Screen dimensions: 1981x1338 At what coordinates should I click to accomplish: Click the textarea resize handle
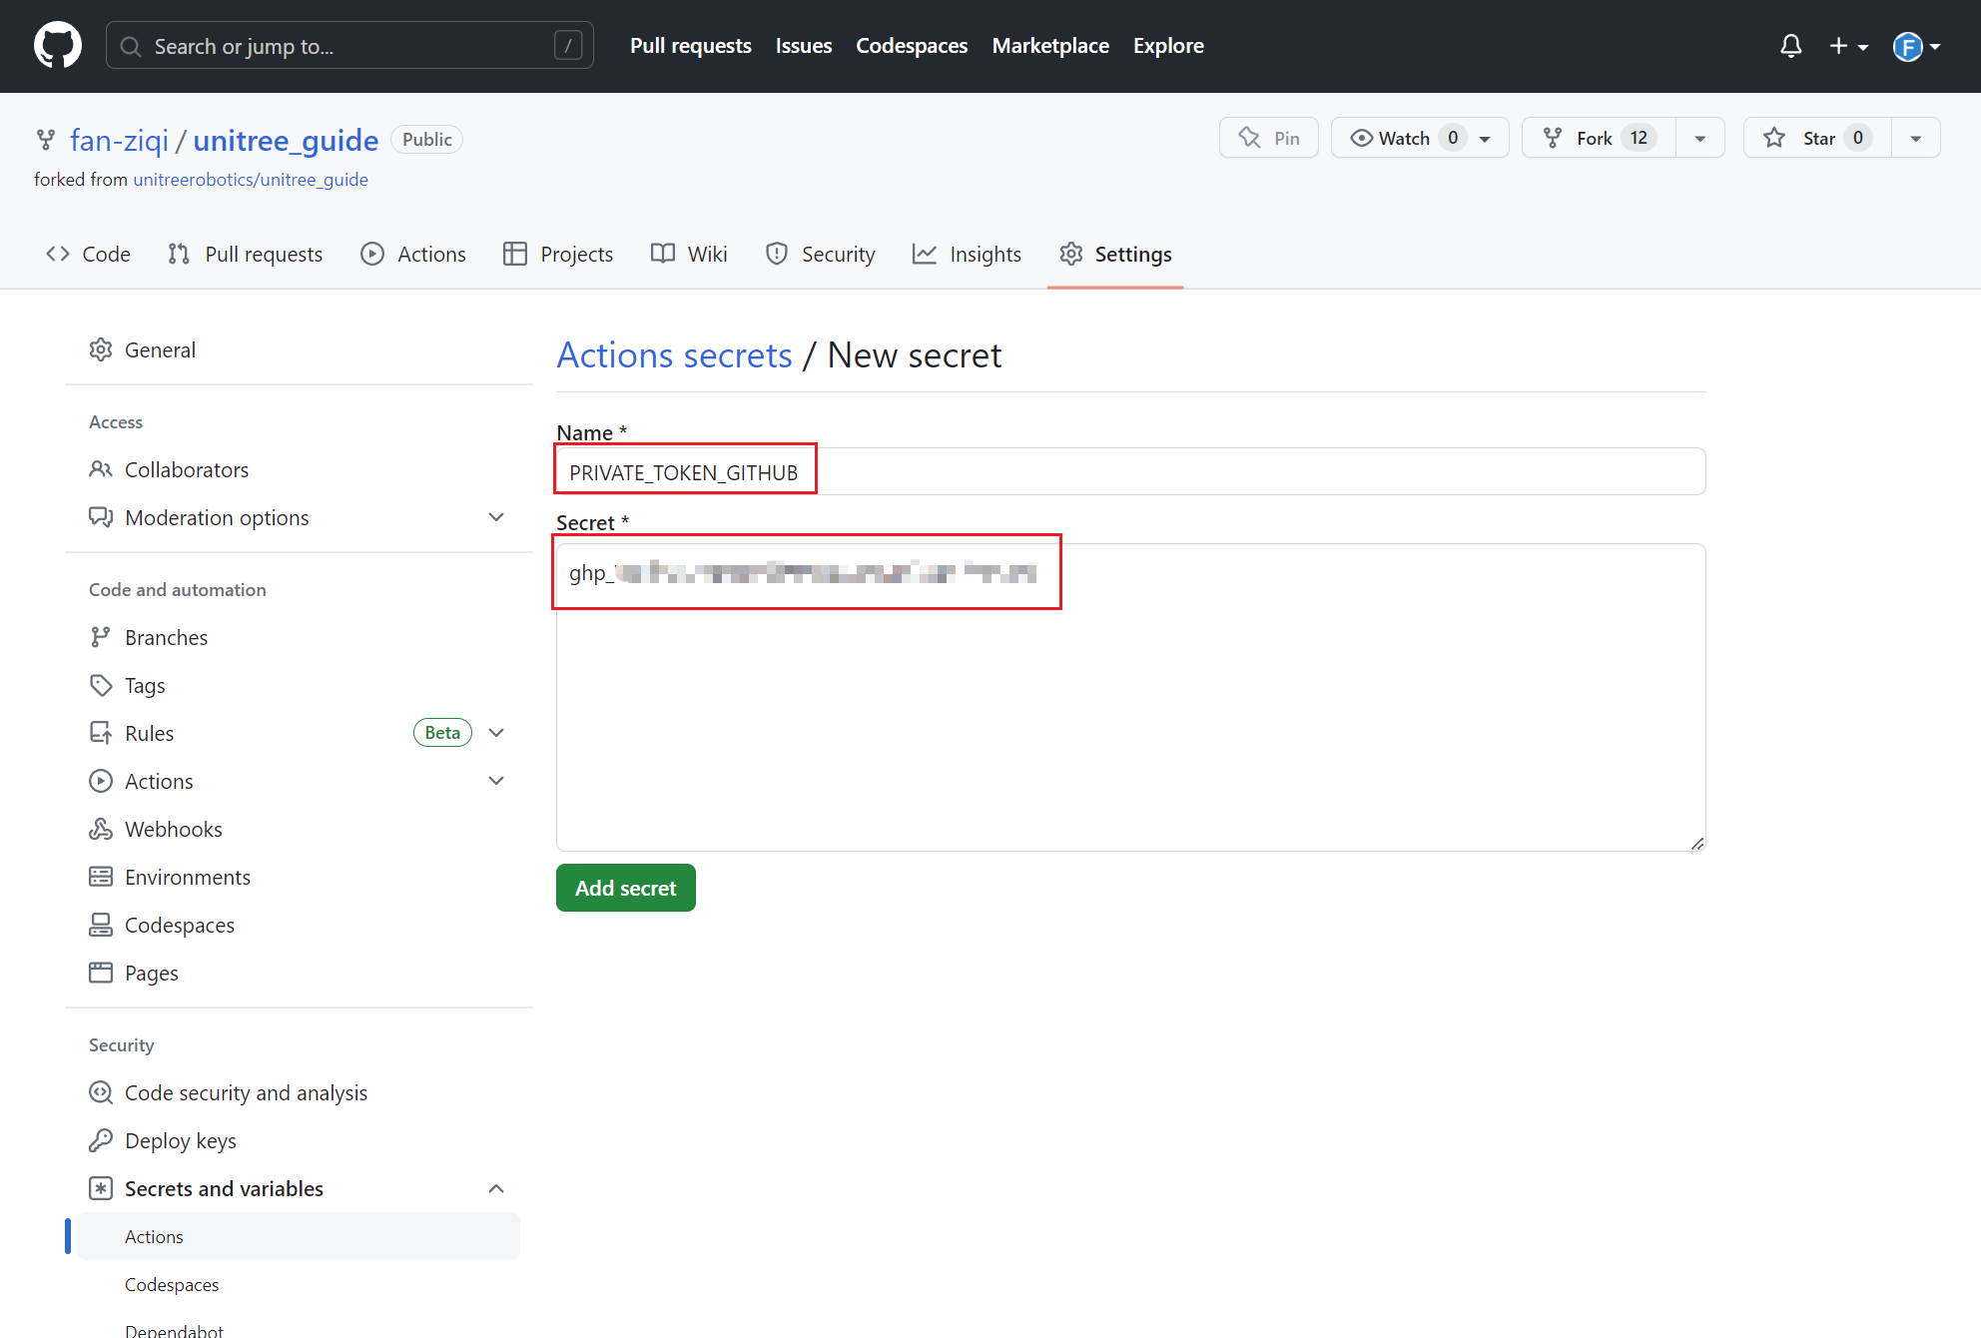pyautogui.click(x=1696, y=843)
